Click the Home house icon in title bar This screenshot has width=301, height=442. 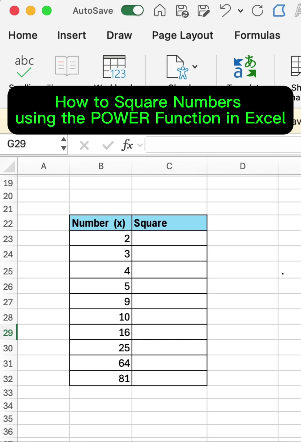(160, 11)
